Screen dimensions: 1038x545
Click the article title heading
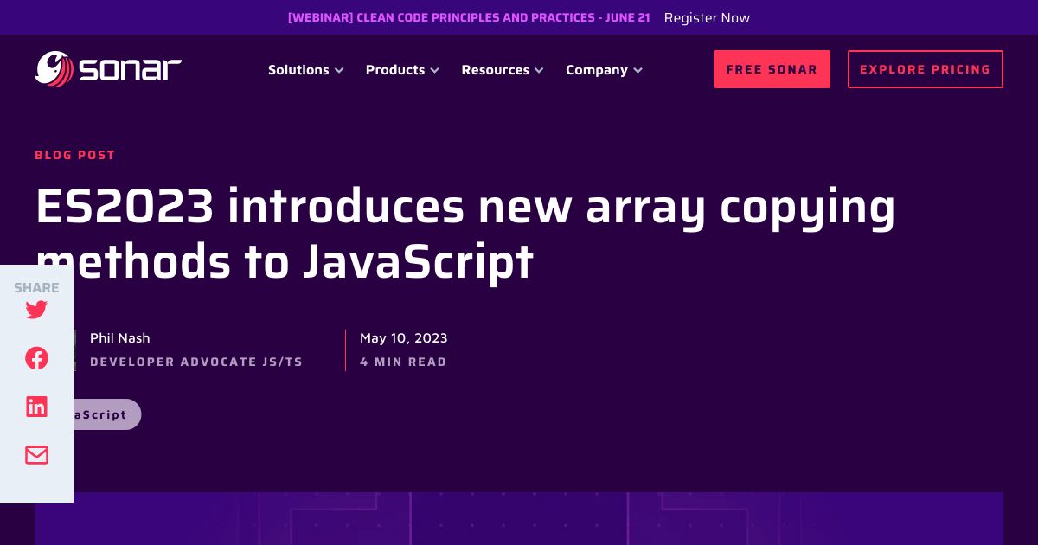[x=466, y=233]
